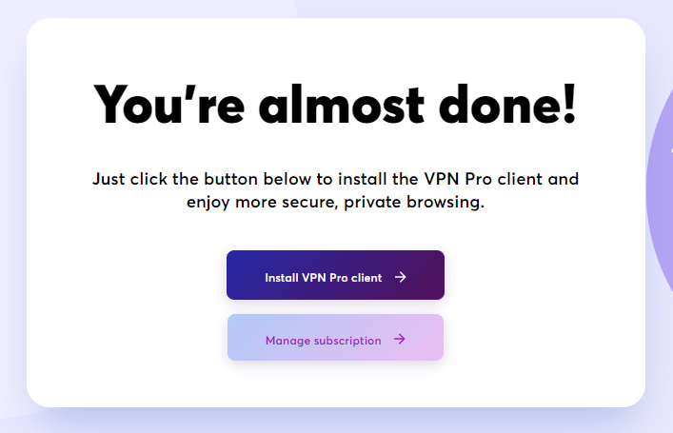Open the Manage subscription button
The image size is (673, 433).
(x=335, y=338)
